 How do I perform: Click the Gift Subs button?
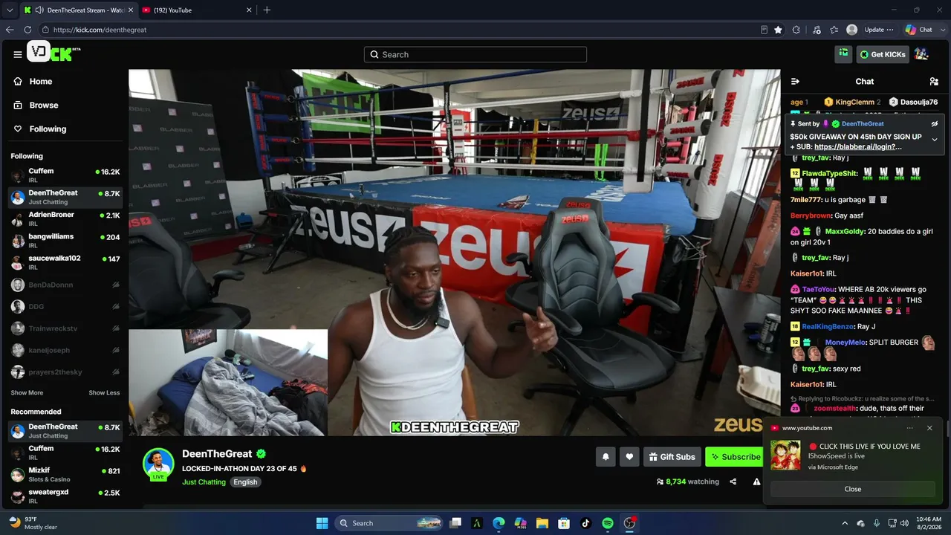tap(672, 457)
